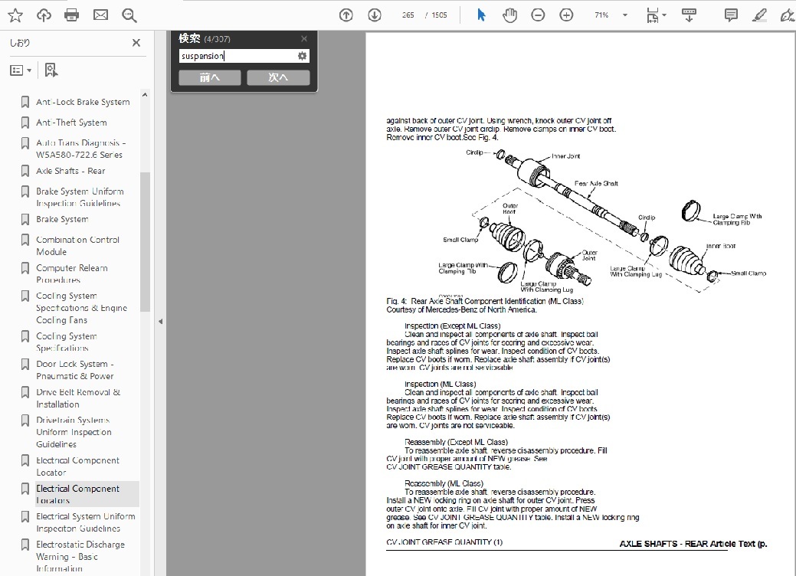Screen dimensions: 796x576
Task: Print the document with the printer icon
Action: (x=71, y=15)
